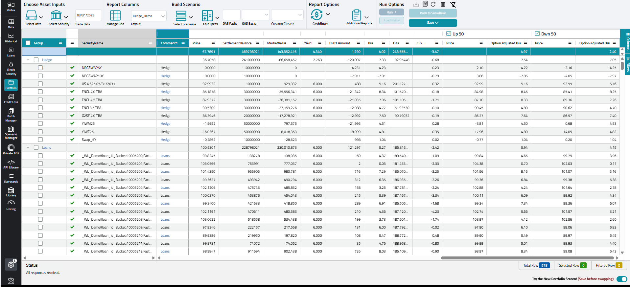Screen dimensions: 630x287
Task: Click the Manage Grid icon
Action: [115, 15]
